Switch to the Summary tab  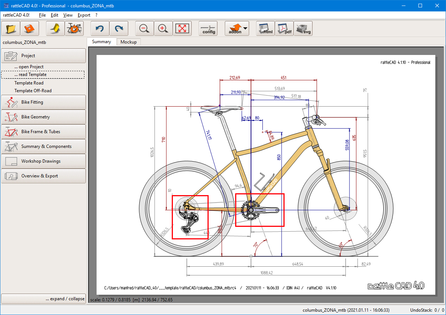[x=101, y=42]
